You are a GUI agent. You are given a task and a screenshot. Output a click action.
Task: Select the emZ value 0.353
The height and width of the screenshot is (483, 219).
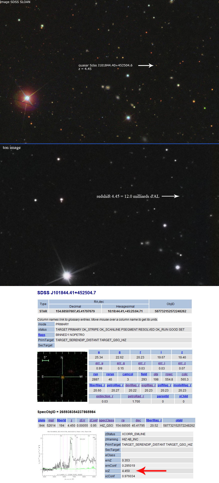(126, 460)
